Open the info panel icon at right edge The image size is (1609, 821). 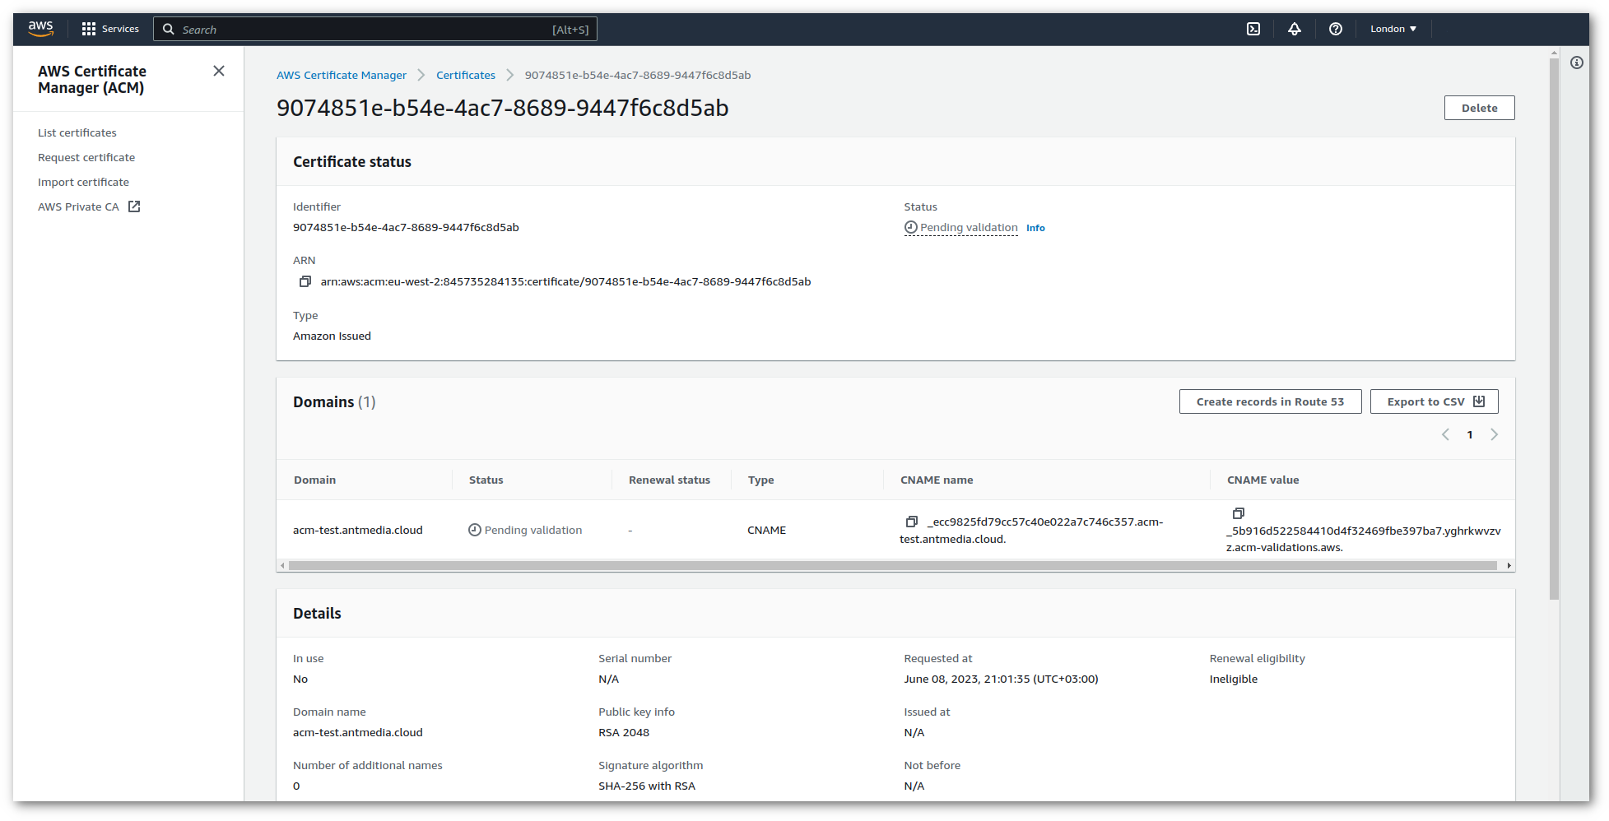click(x=1577, y=63)
